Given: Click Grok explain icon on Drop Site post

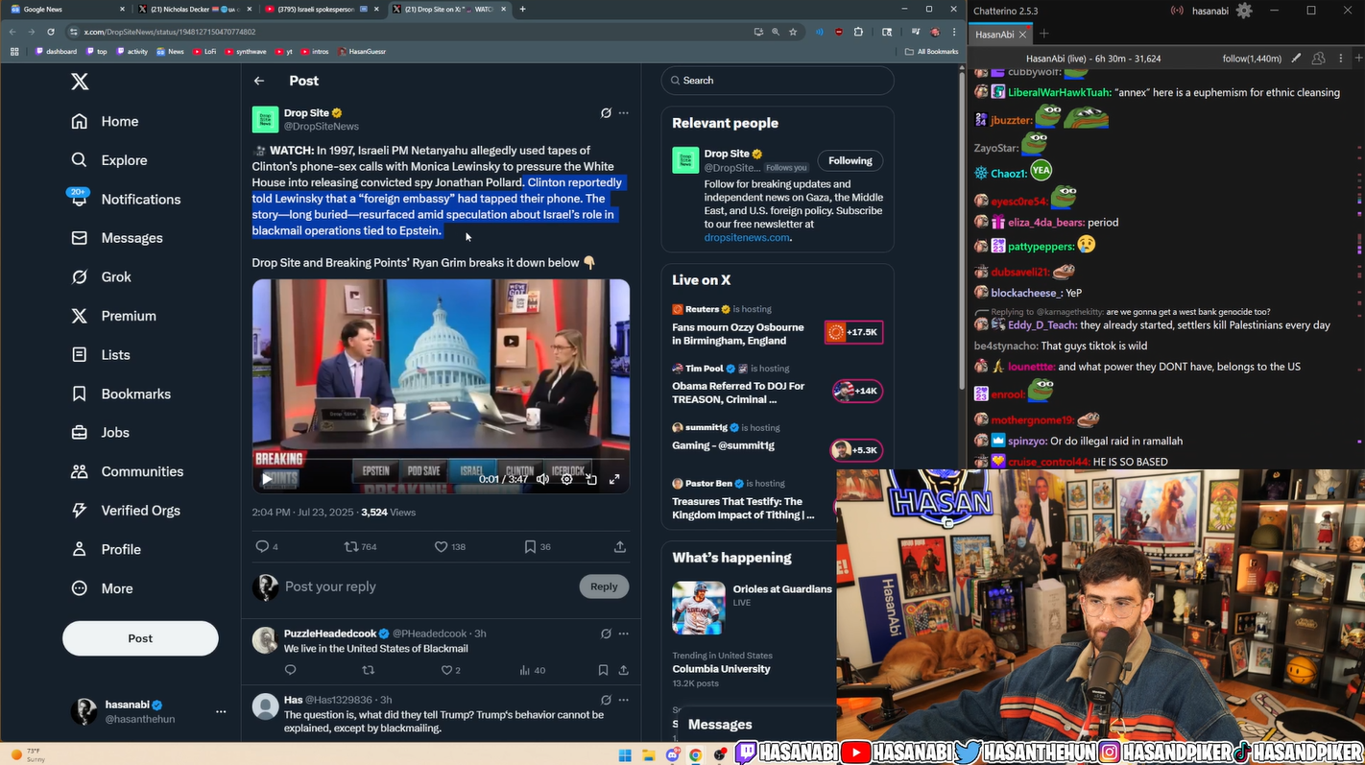Looking at the screenshot, I should 606,113.
